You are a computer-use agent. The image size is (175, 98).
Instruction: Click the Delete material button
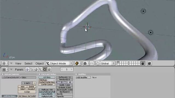(31, 87)
